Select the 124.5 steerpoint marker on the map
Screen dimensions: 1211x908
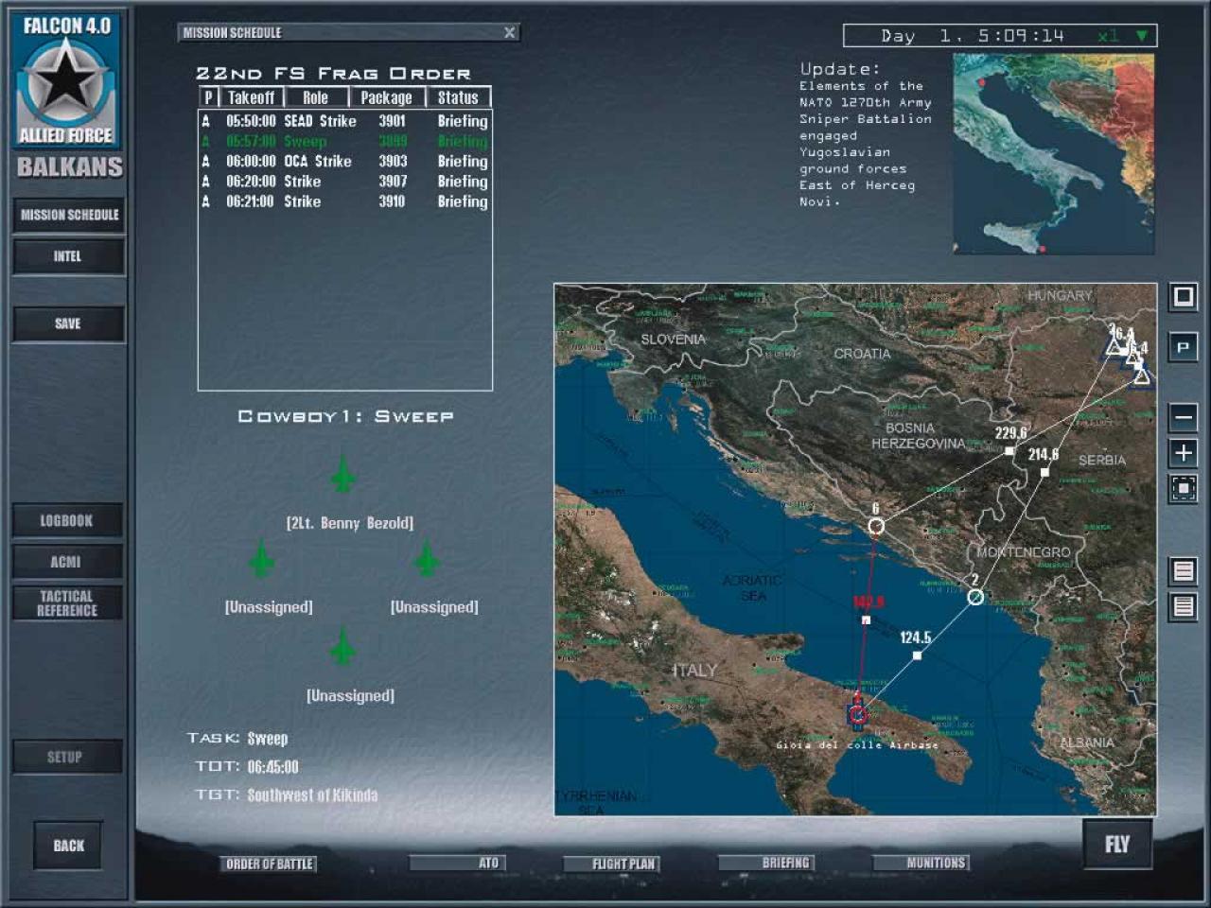click(917, 655)
